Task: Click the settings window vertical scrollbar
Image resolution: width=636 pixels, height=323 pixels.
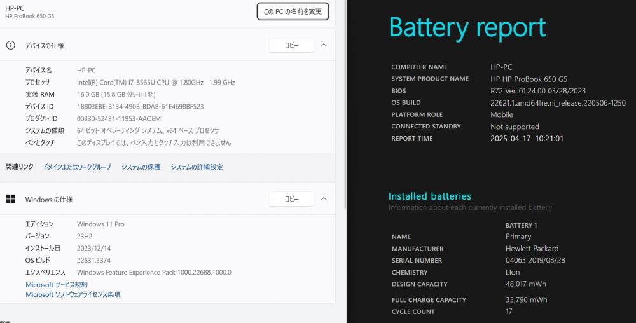Action: 345,104
